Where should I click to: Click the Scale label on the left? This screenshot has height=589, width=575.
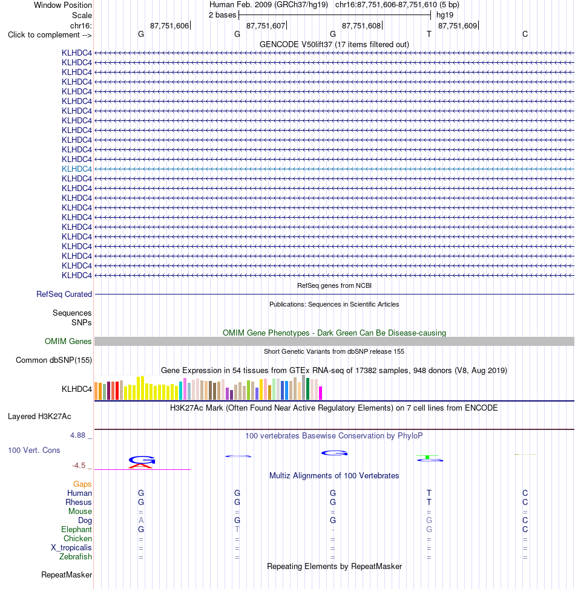coord(82,15)
